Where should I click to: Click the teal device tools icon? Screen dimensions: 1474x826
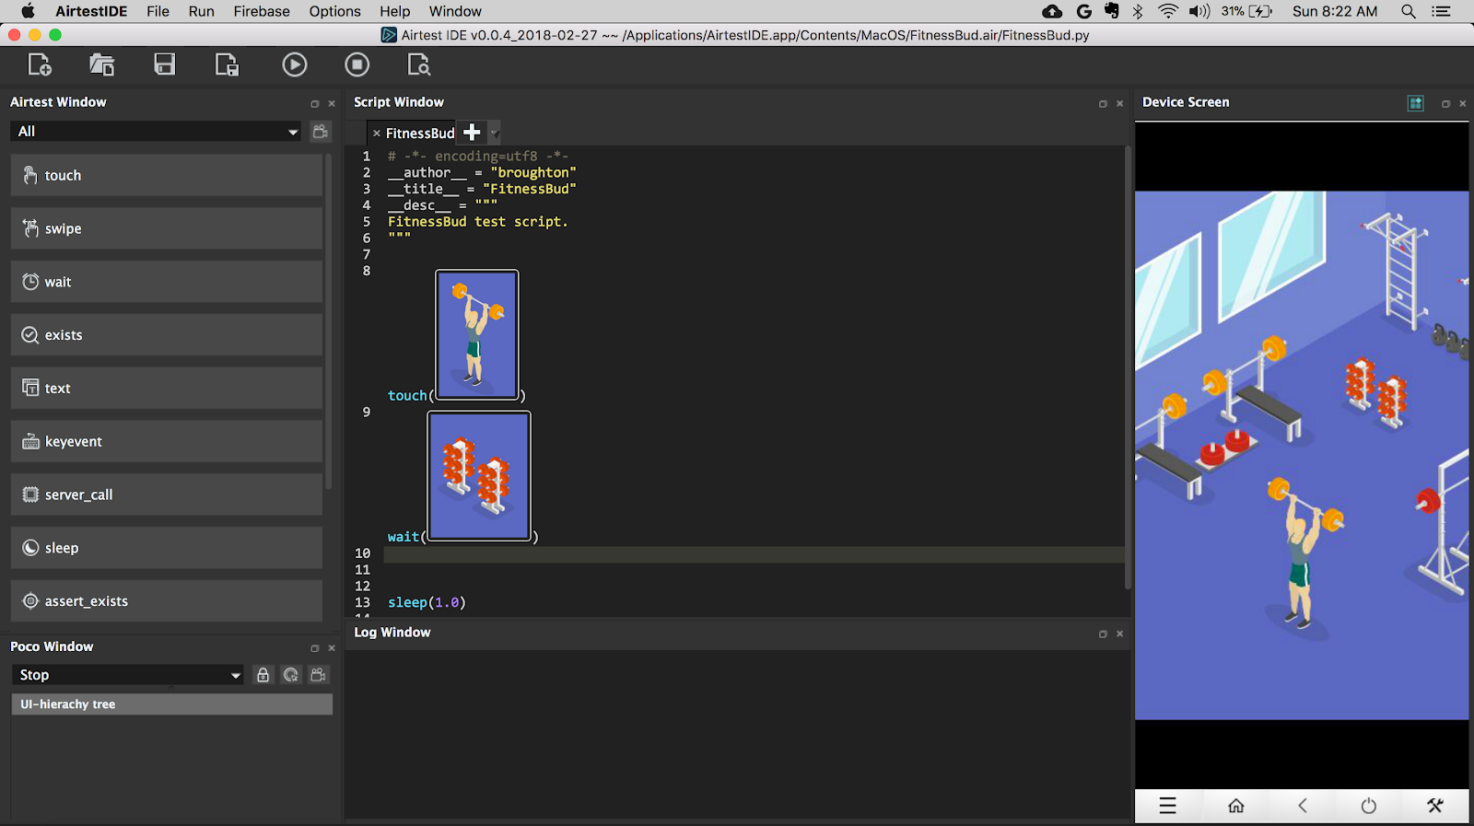1416,103
